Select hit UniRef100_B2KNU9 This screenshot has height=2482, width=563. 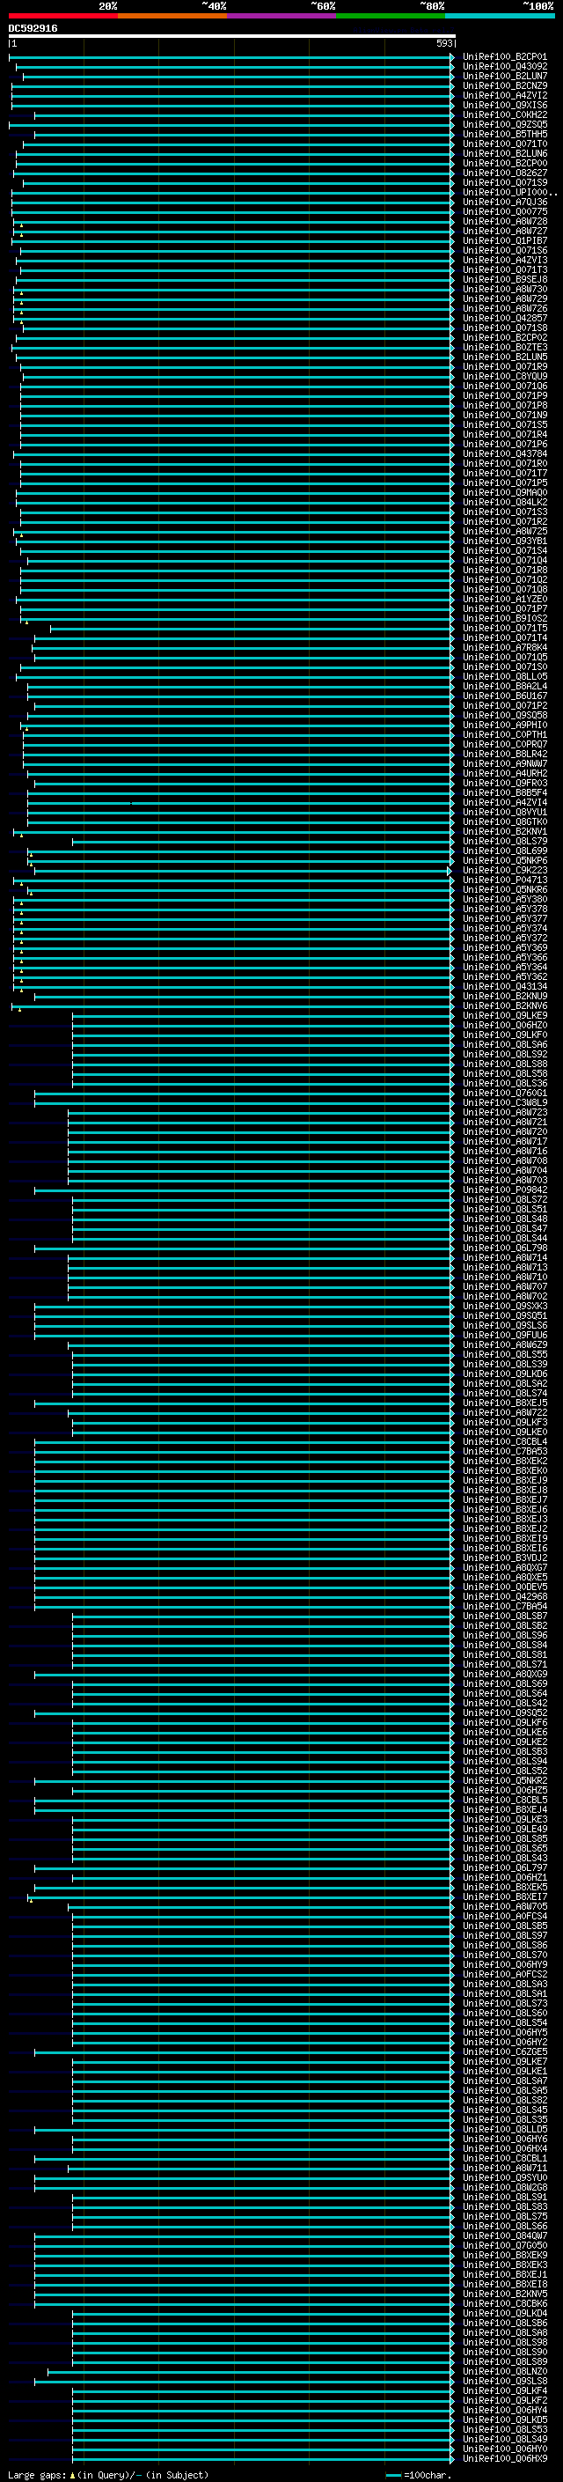pyautogui.click(x=504, y=997)
